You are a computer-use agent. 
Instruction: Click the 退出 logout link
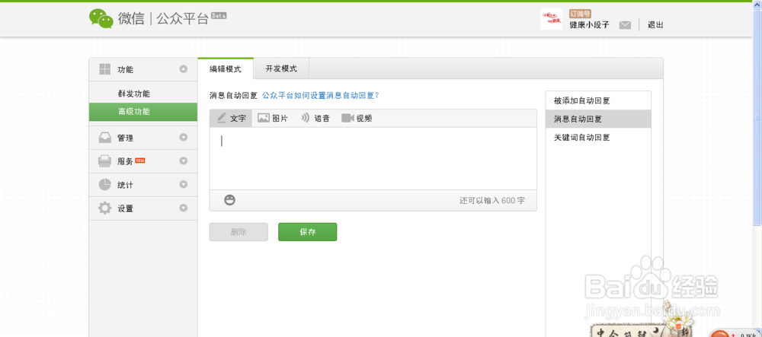(655, 25)
